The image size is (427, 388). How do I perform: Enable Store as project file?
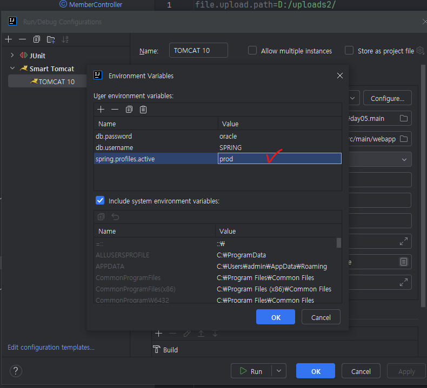point(349,51)
